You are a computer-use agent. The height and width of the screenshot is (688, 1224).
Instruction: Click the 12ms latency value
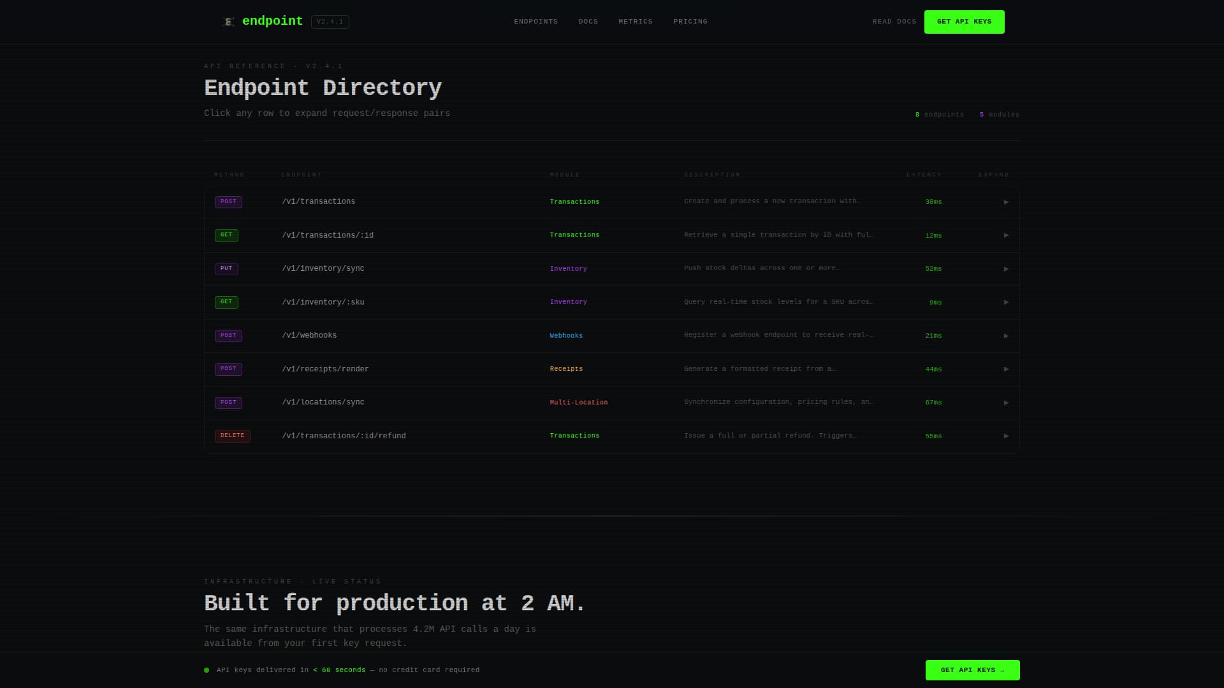pyautogui.click(x=933, y=236)
